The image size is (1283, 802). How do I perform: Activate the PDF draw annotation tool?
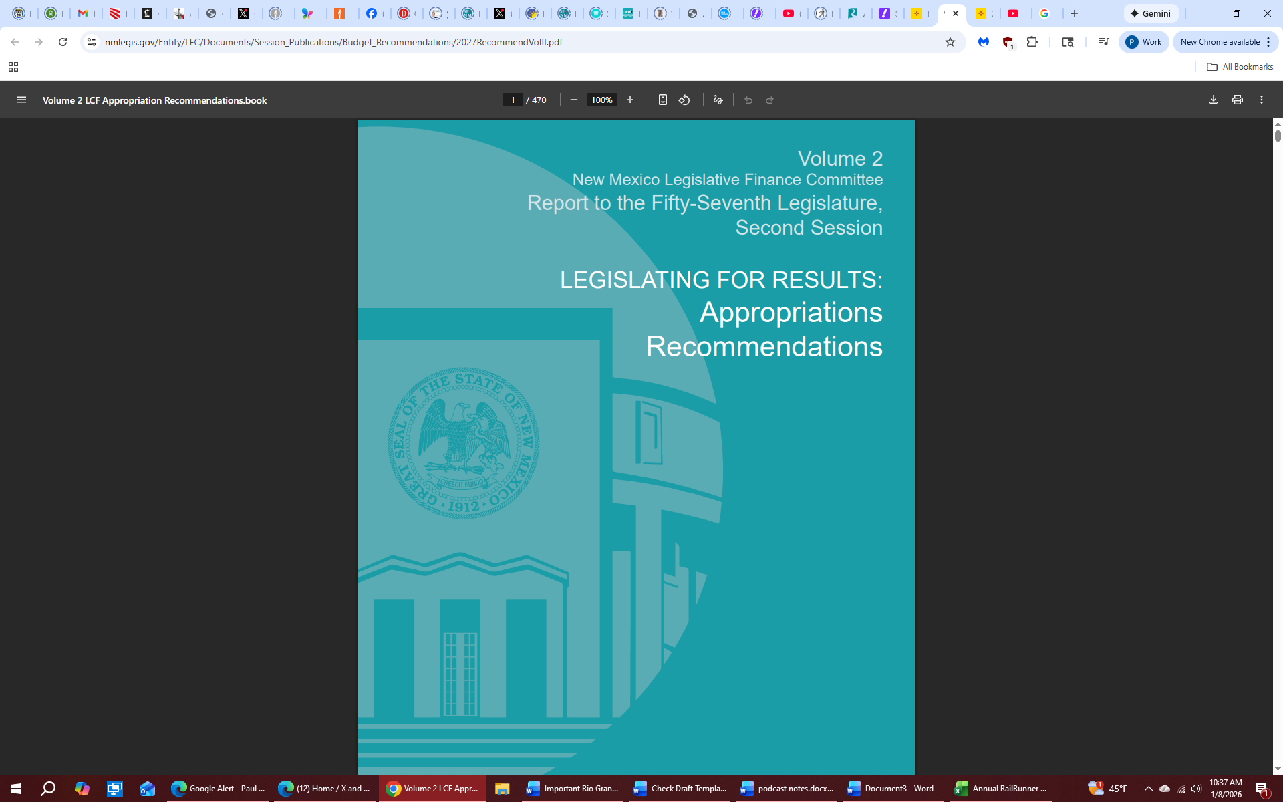718,100
